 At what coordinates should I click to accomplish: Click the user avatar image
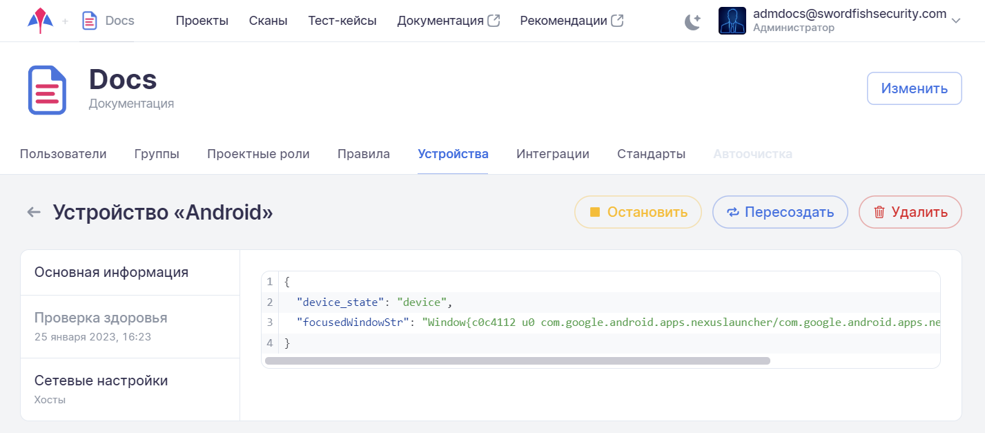pos(732,21)
